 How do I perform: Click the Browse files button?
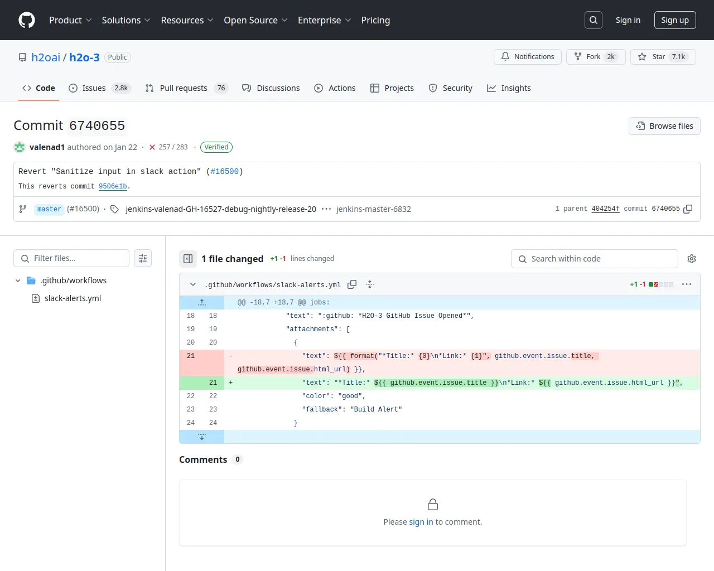tap(664, 126)
